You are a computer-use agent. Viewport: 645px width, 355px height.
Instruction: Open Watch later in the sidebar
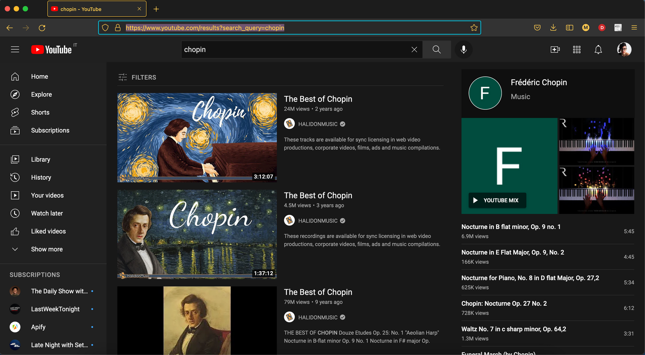53,213
